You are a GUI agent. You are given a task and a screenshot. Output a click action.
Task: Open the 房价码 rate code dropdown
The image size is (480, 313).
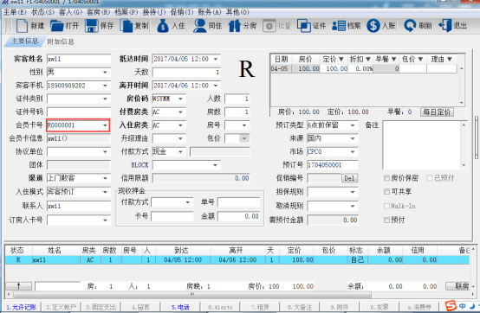[x=180, y=99]
